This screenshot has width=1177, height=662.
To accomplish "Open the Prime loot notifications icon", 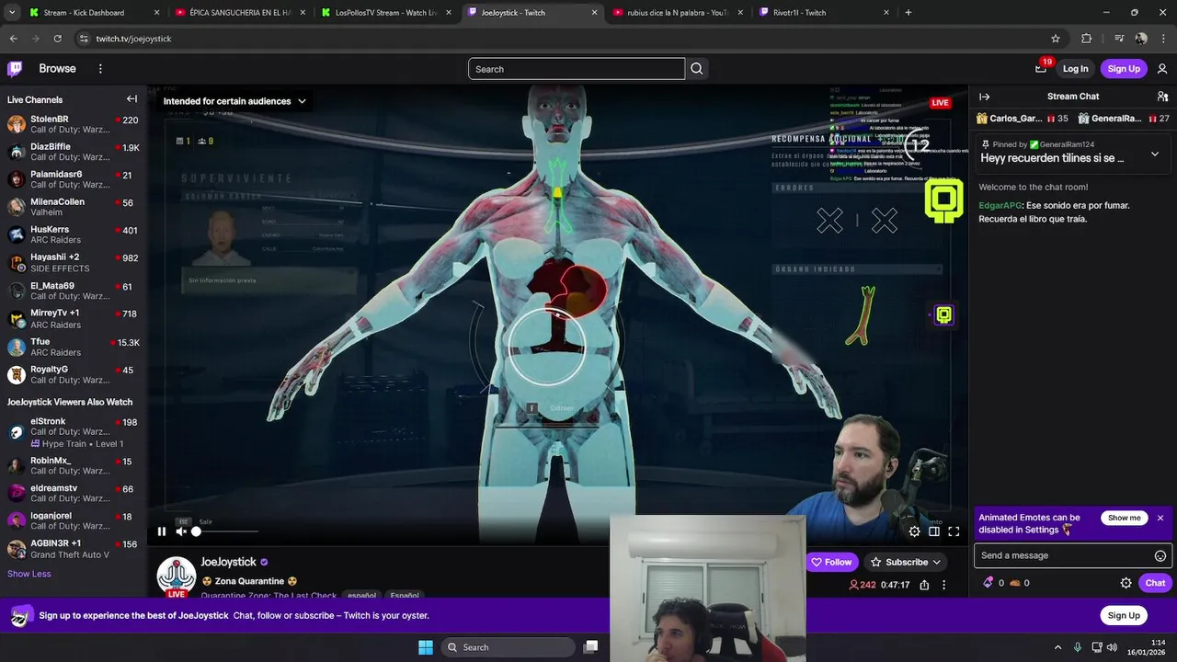I will pos(1041,68).
